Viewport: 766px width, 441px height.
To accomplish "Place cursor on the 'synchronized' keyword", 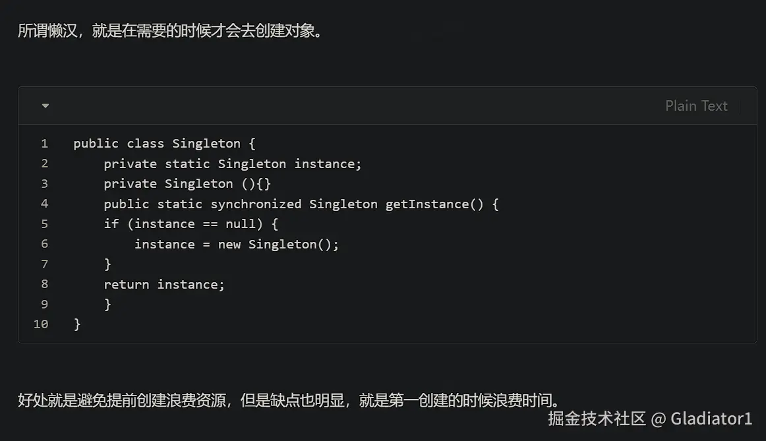I will click(256, 204).
